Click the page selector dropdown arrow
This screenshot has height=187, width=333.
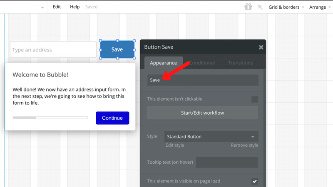(42, 7)
